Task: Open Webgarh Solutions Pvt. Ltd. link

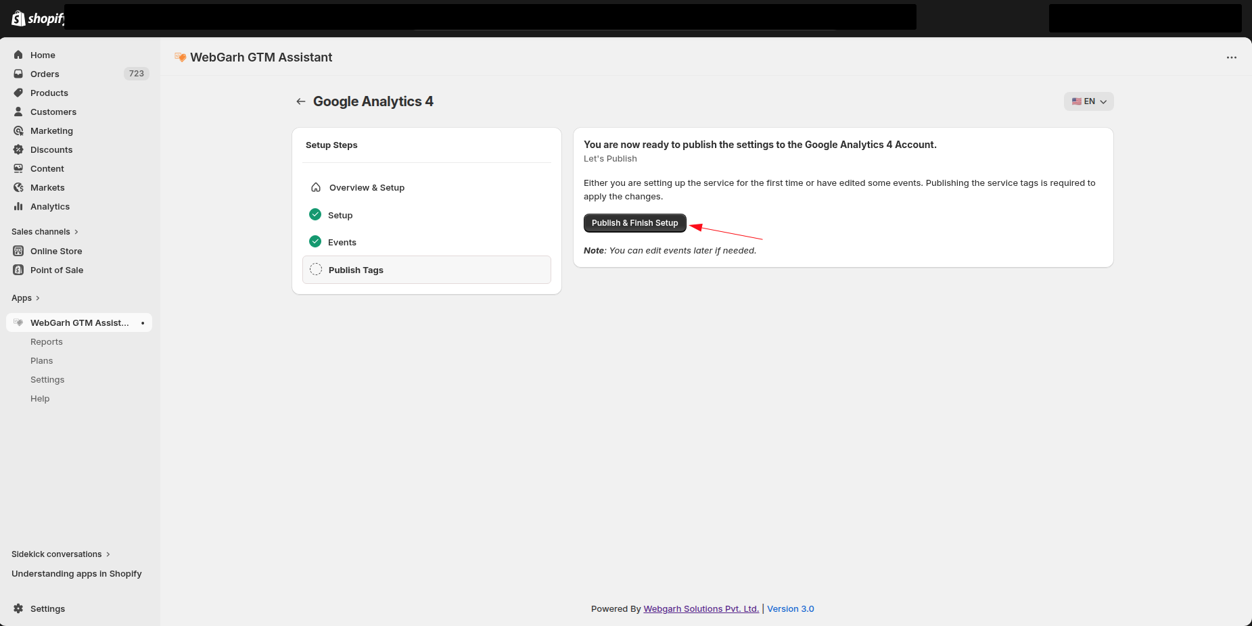Action: [x=701, y=609]
